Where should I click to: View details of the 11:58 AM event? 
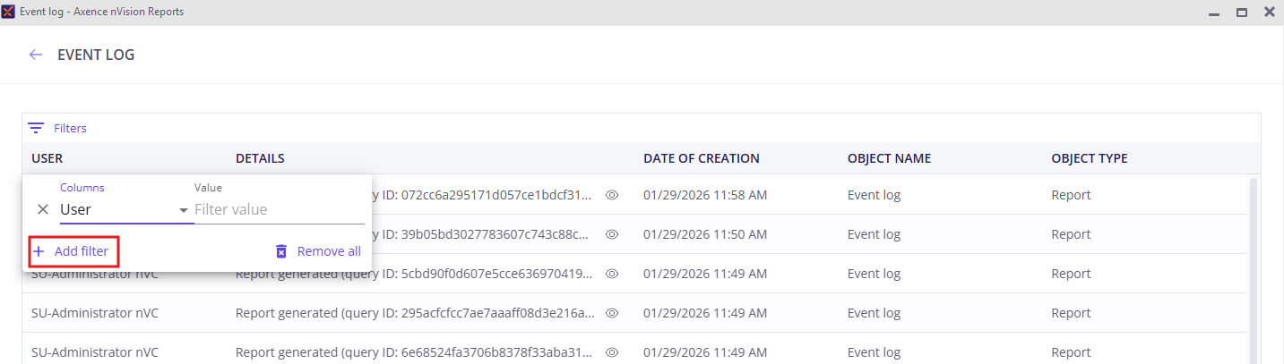click(x=613, y=195)
